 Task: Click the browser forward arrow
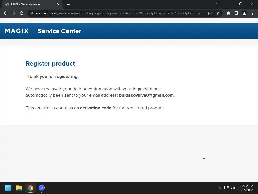[x=14, y=13]
